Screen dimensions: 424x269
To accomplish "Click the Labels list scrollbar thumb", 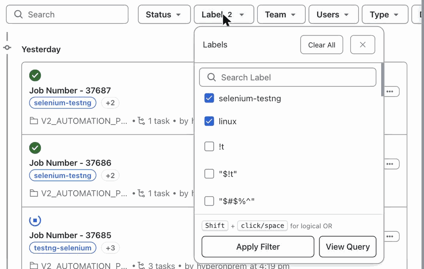I will point(382,80).
